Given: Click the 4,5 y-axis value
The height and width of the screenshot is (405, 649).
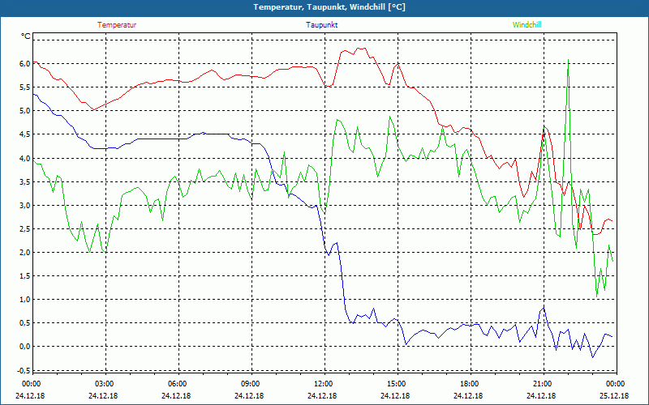Looking at the screenshot, I should click(25, 134).
